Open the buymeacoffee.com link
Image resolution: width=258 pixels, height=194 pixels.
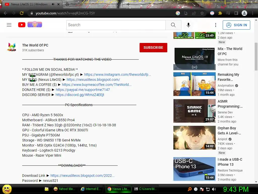pyautogui.click(x=97, y=85)
